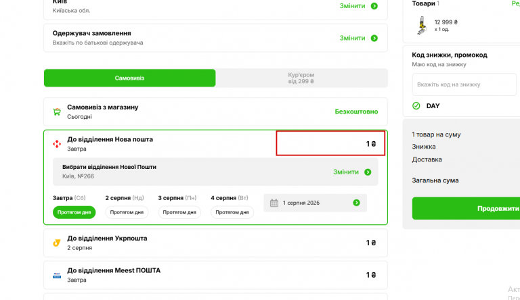Viewport: 520px width, 300px height.
Task: Select Протягом дня under 2 серпня
Action: click(127, 212)
